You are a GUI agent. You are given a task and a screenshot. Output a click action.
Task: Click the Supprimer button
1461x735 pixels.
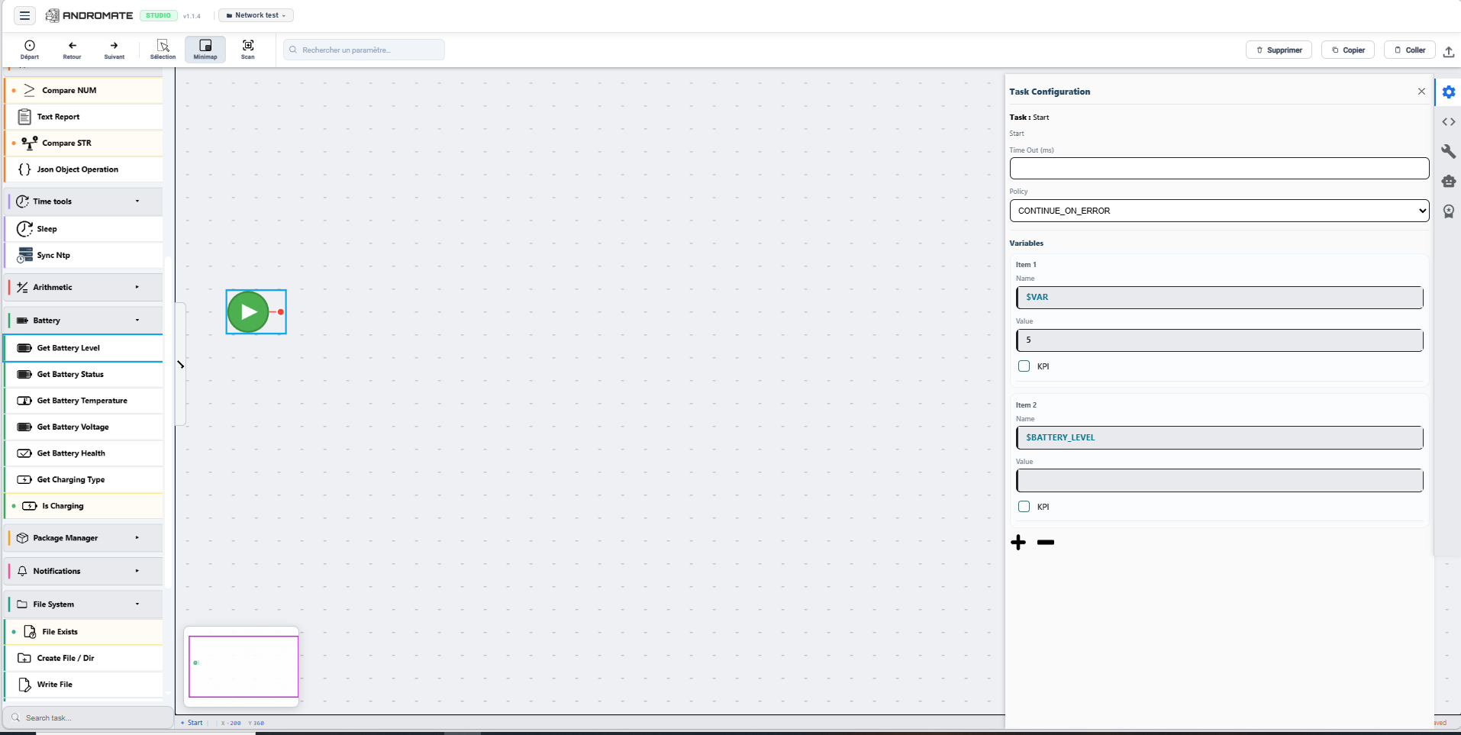coord(1279,50)
